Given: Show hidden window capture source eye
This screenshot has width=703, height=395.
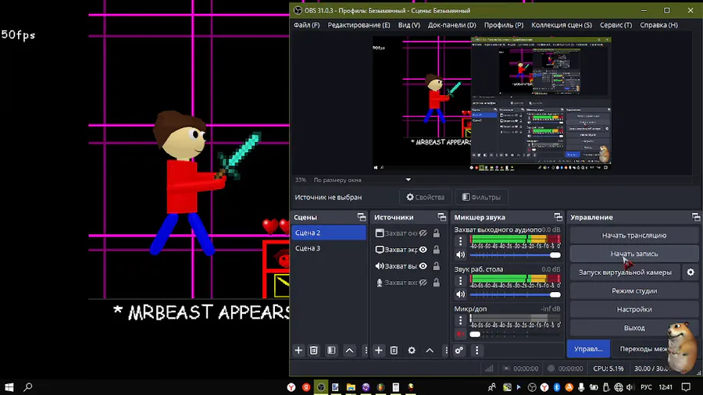Looking at the screenshot, I should 423,233.
